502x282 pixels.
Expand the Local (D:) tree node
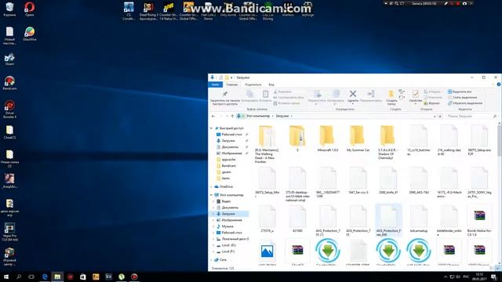[x=213, y=245]
